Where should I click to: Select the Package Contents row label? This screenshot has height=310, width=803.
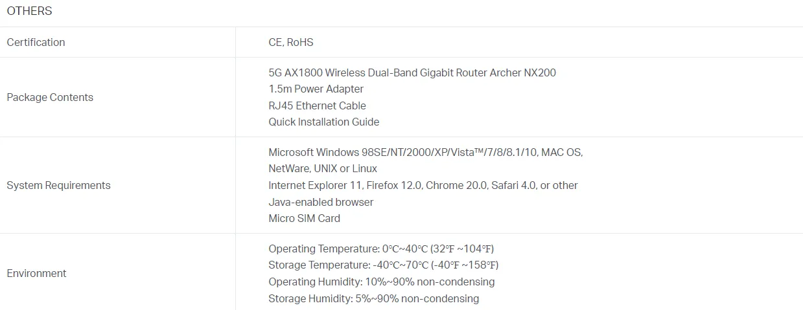coord(50,97)
